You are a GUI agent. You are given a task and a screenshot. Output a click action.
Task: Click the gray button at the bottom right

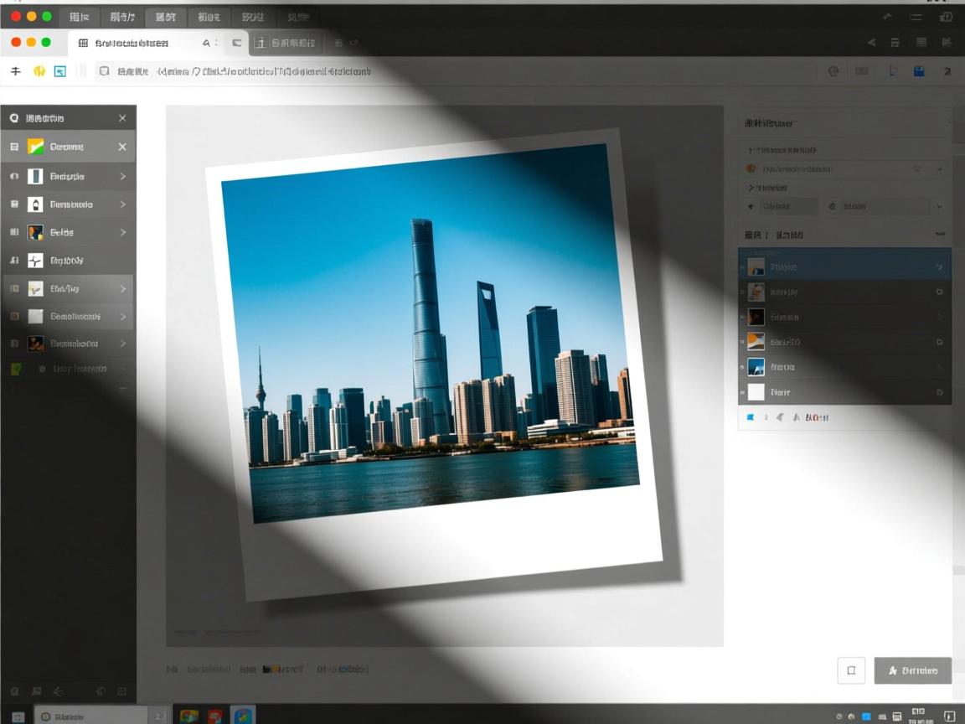(x=912, y=670)
